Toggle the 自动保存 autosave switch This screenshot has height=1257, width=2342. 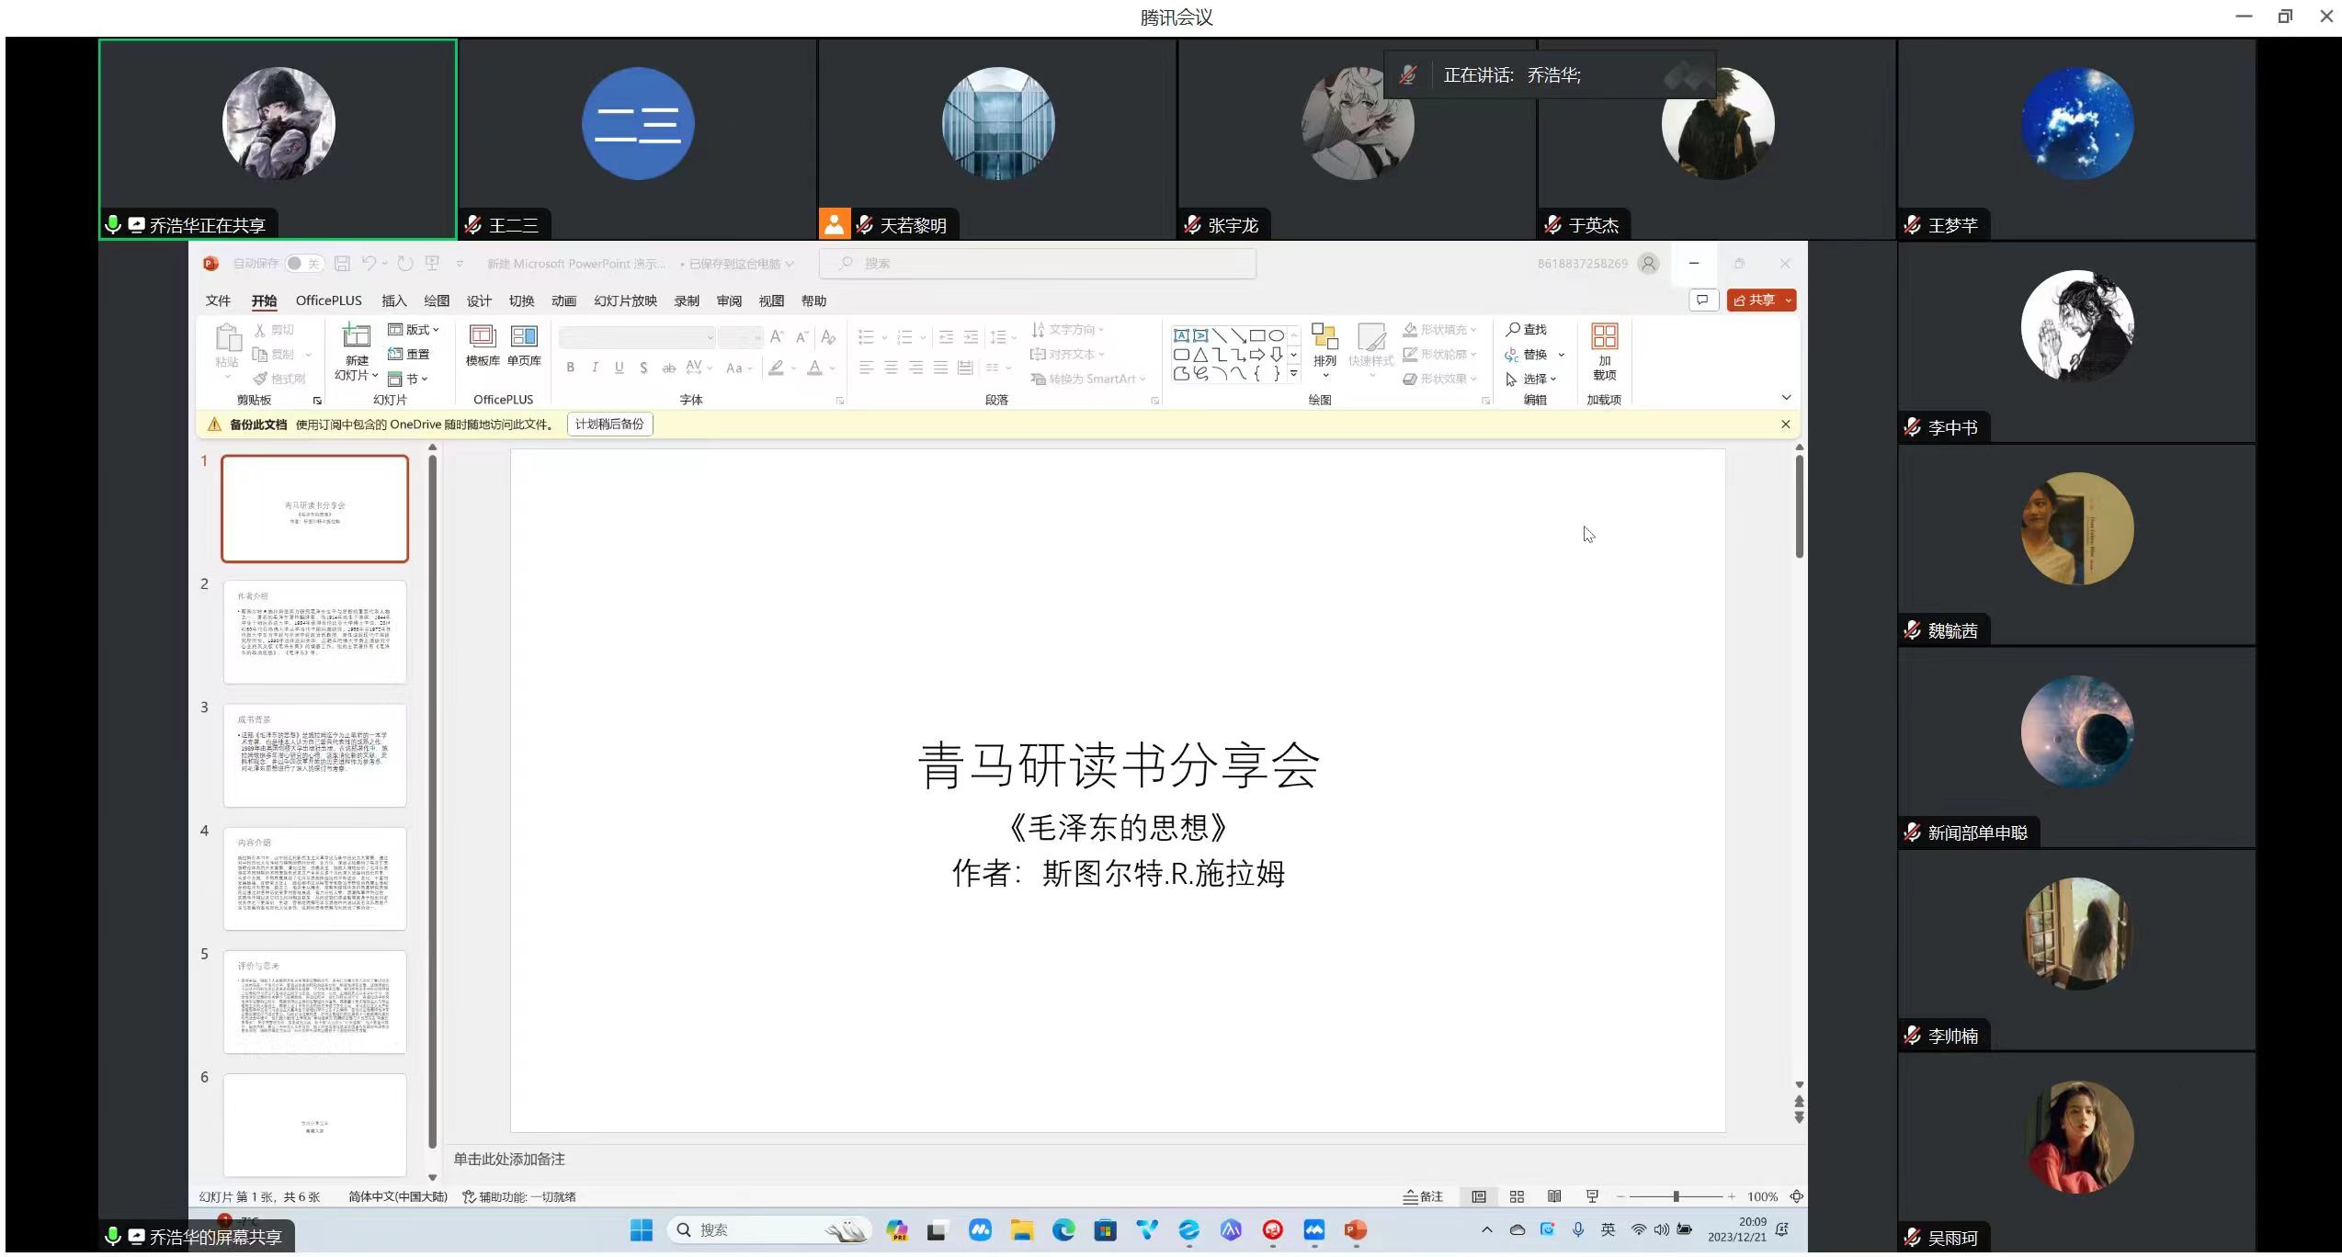304,264
